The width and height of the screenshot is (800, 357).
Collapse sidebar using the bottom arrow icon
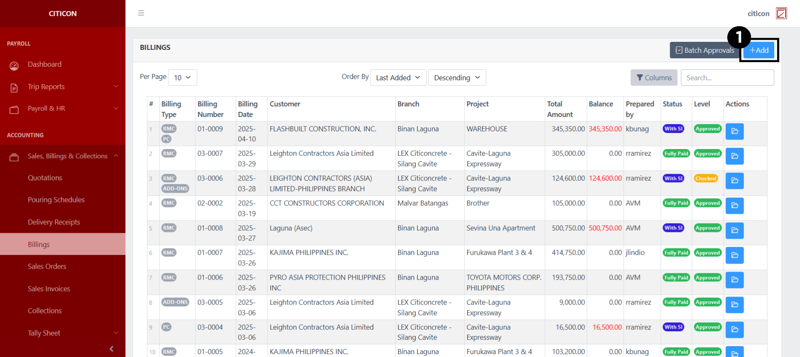point(111,349)
